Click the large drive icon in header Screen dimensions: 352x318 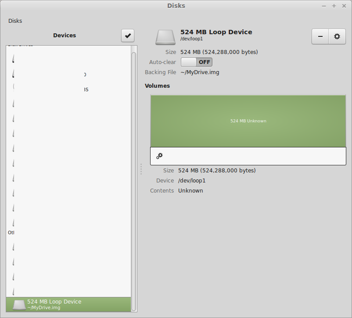(x=165, y=37)
